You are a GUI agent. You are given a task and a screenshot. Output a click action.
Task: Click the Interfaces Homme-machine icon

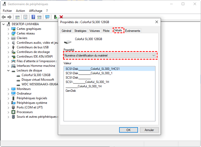[13, 66]
